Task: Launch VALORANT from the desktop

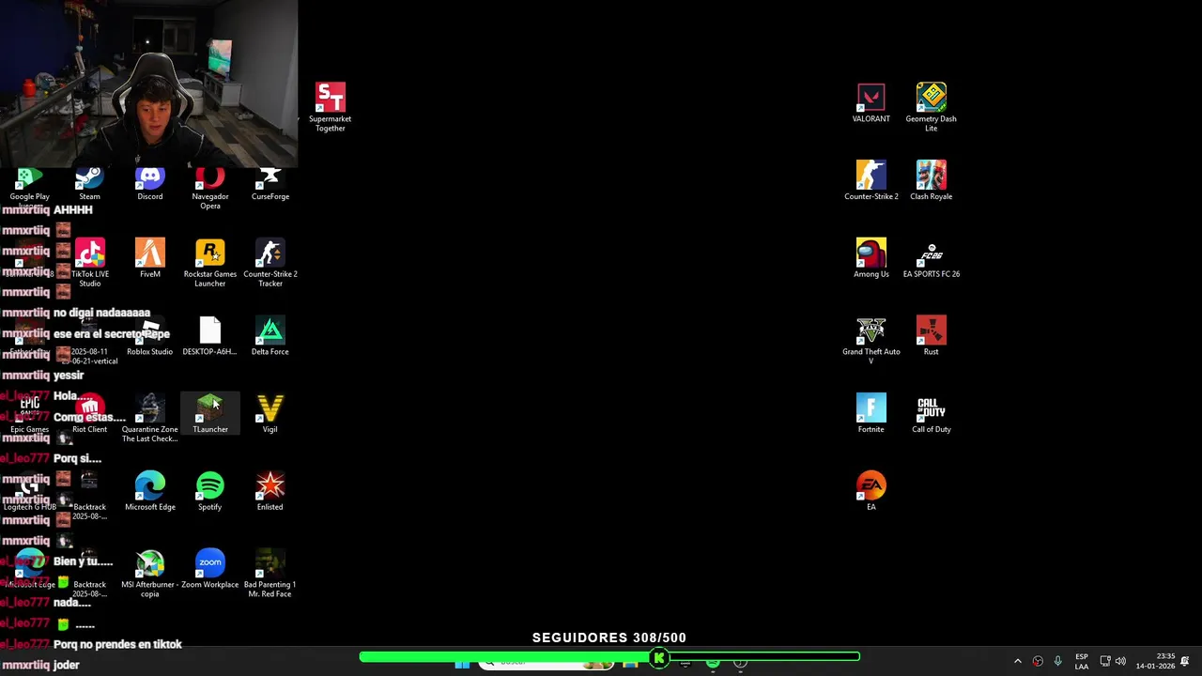Action: [x=871, y=102]
